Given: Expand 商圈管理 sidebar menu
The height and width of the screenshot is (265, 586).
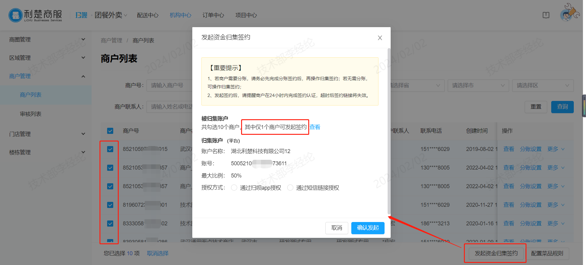Looking at the screenshot, I should click(46, 39).
